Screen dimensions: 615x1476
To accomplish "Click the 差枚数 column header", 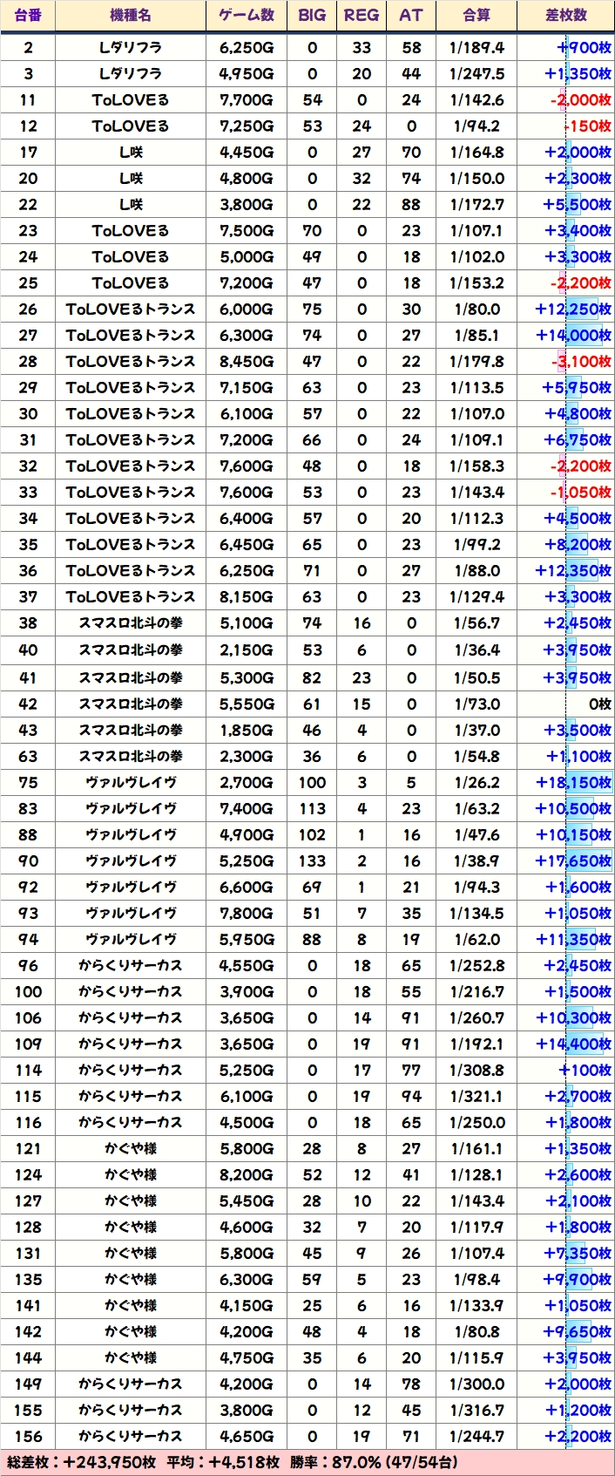I will tap(566, 15).
